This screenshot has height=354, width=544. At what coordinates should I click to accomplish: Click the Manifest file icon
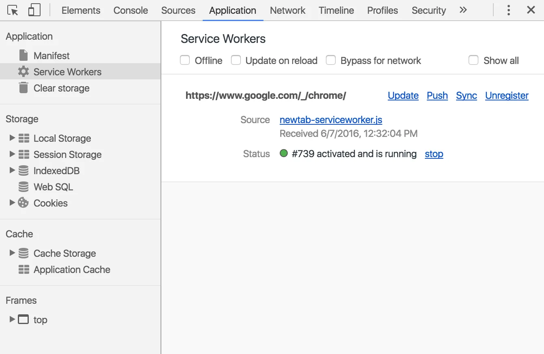[24, 55]
